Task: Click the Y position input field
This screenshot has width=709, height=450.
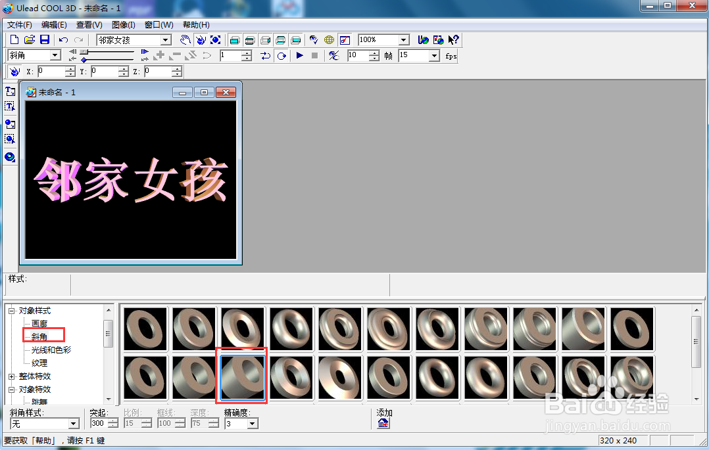Action: pyautogui.click(x=105, y=72)
